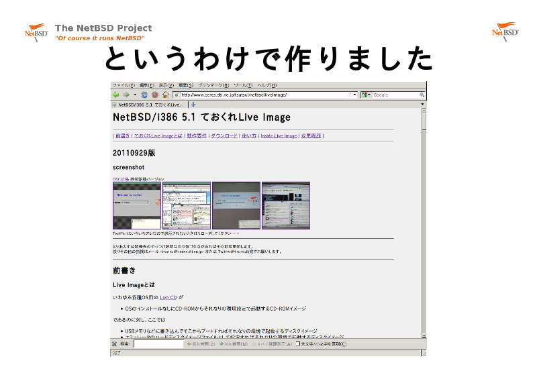Open the 履歴(S) menu
The image size is (537, 379).
pos(186,85)
